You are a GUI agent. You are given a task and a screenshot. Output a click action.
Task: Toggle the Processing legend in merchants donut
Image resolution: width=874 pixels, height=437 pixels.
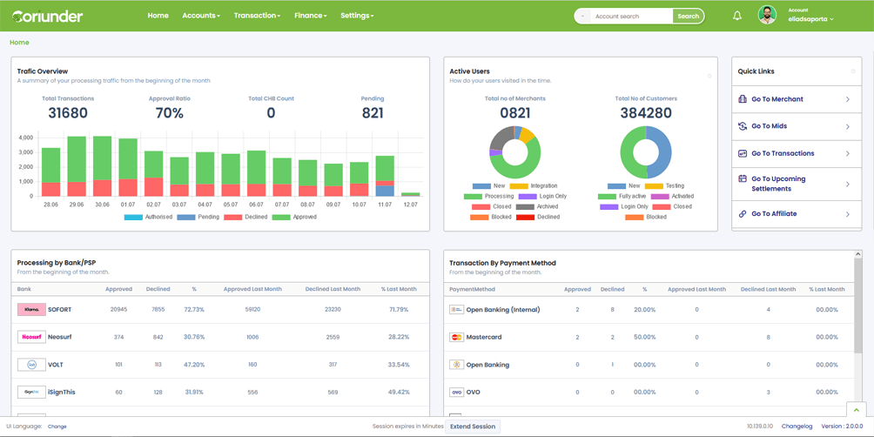489,196
